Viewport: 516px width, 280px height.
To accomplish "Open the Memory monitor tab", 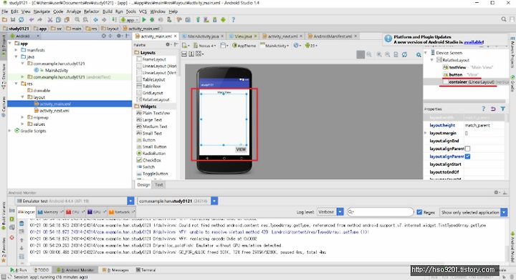I will point(50,212).
